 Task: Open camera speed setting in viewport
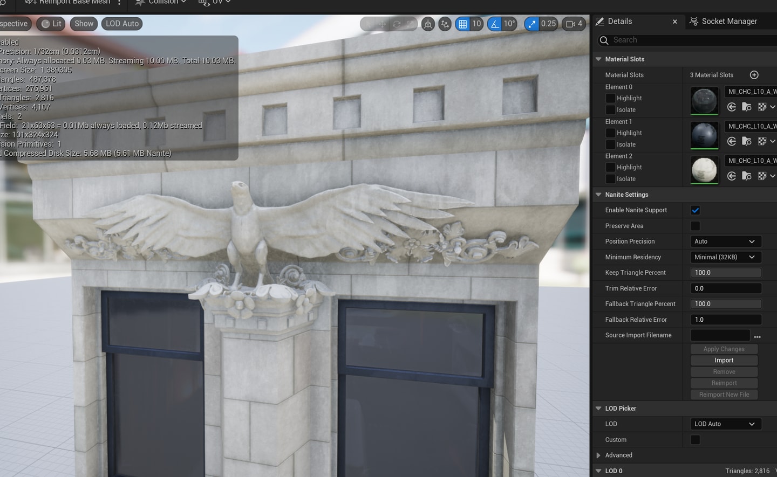(574, 24)
